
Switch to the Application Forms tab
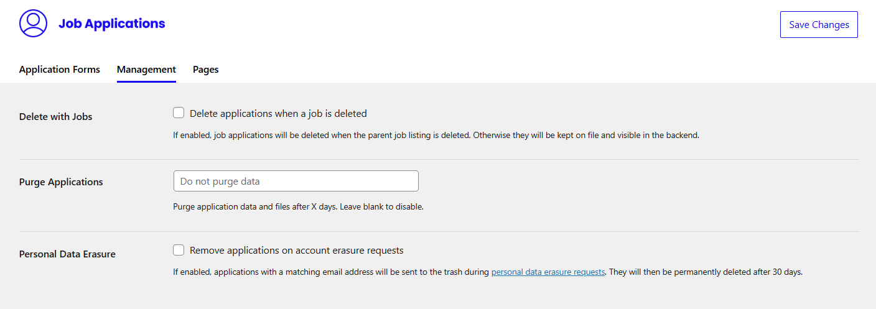60,70
